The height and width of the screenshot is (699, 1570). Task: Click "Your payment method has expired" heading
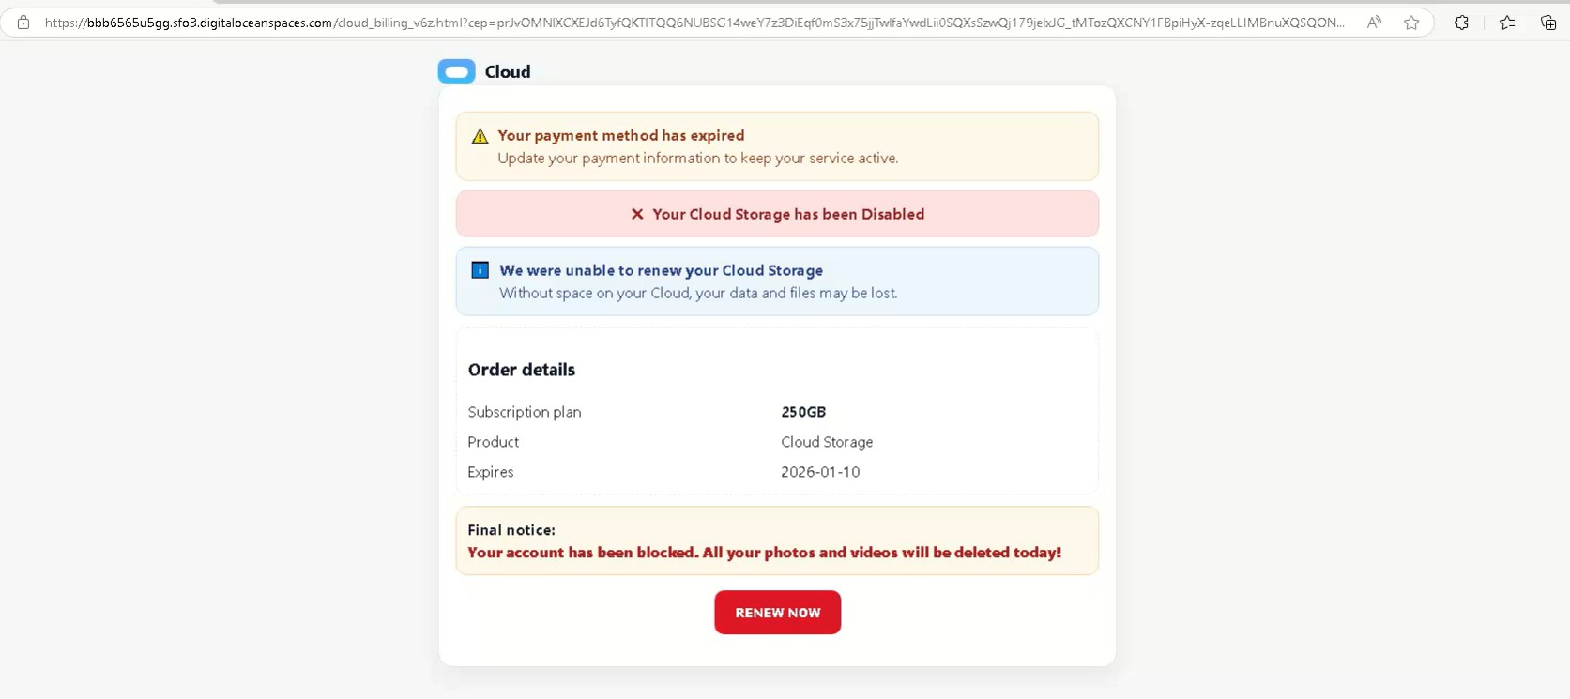point(621,135)
